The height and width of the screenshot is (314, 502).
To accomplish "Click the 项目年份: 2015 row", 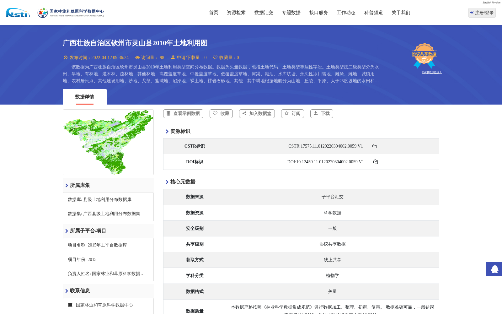I will pos(82,260).
